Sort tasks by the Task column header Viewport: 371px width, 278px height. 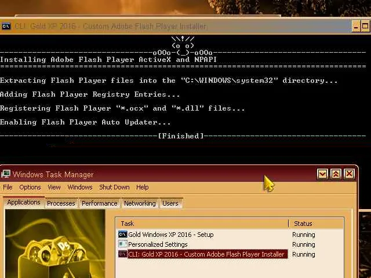pos(202,224)
